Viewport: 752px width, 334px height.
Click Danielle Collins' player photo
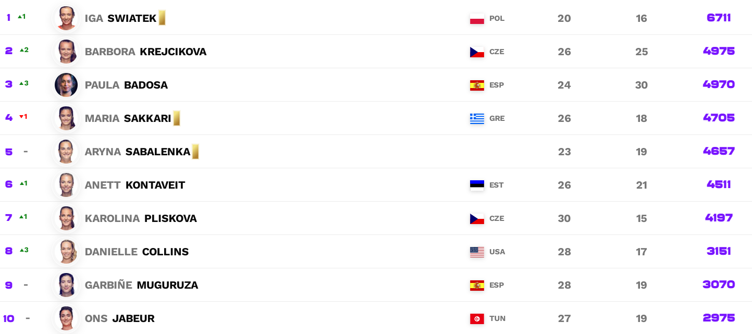click(66, 252)
